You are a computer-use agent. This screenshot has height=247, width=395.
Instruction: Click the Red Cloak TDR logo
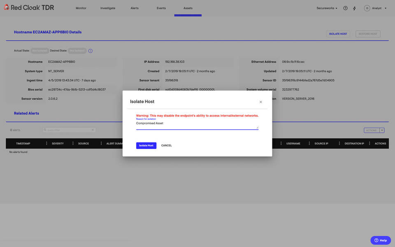(28, 8)
